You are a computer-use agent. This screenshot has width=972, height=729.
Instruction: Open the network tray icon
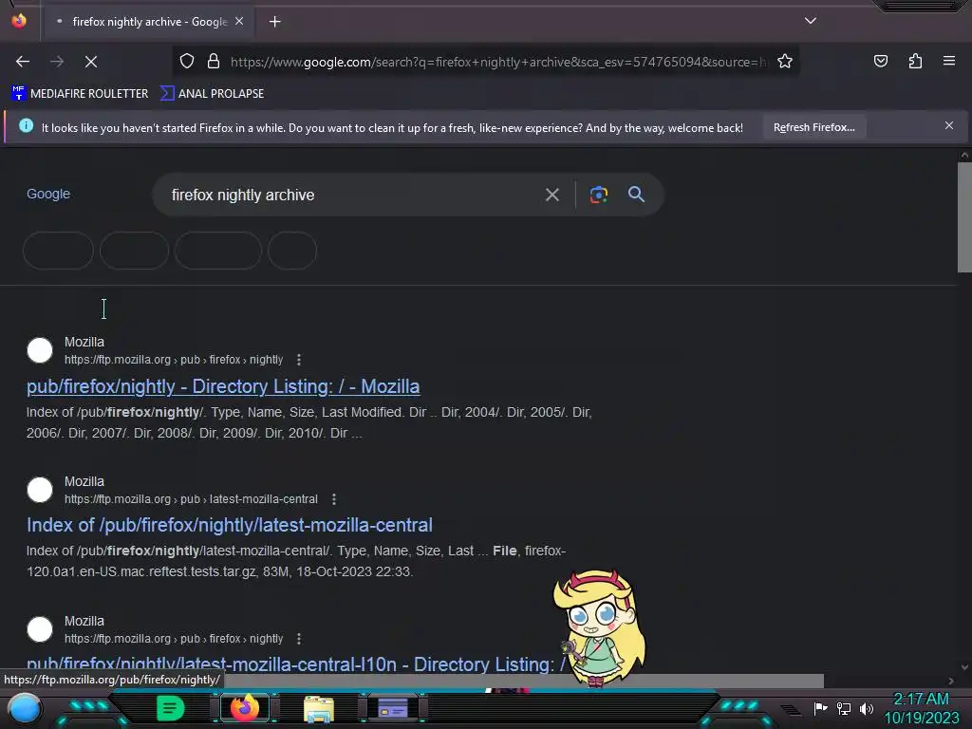point(844,708)
